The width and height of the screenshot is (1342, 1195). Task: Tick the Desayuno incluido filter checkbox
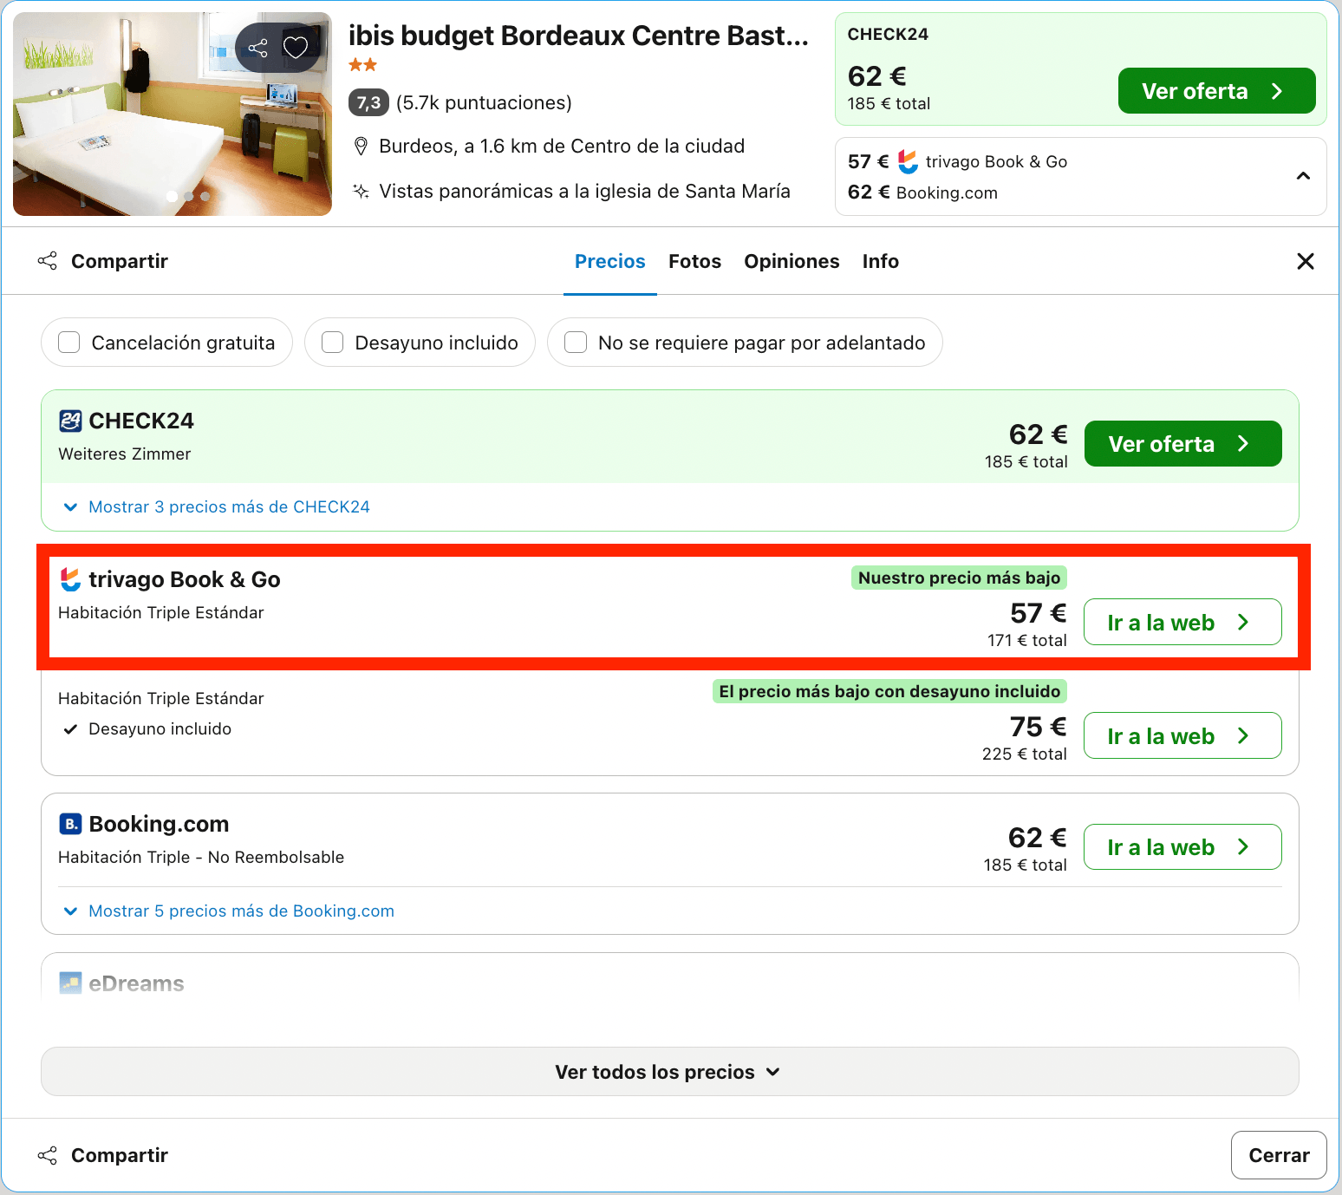[x=333, y=343]
